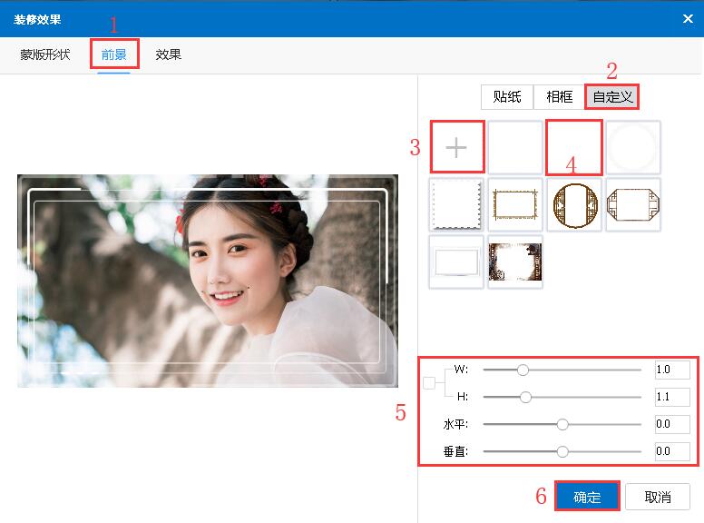Image resolution: width=704 pixels, height=523 pixels.
Task: Click the W width slider handle
Action: pyautogui.click(x=523, y=370)
